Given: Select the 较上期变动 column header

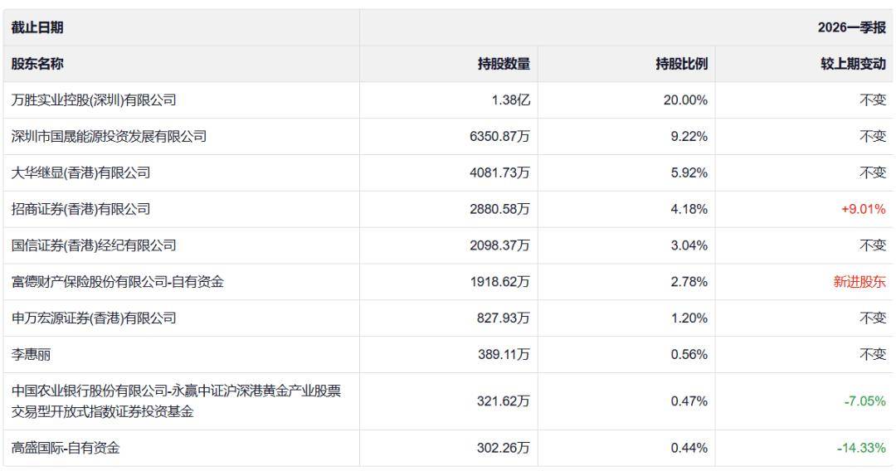Looking at the screenshot, I should [x=804, y=64].
